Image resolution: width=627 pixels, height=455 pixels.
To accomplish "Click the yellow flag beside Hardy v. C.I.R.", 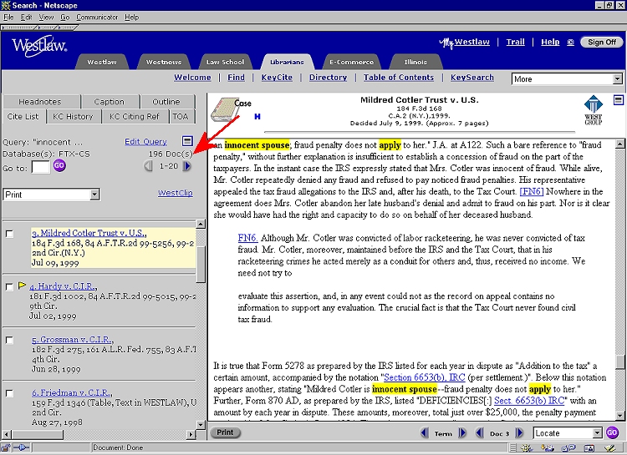I will [x=22, y=286].
